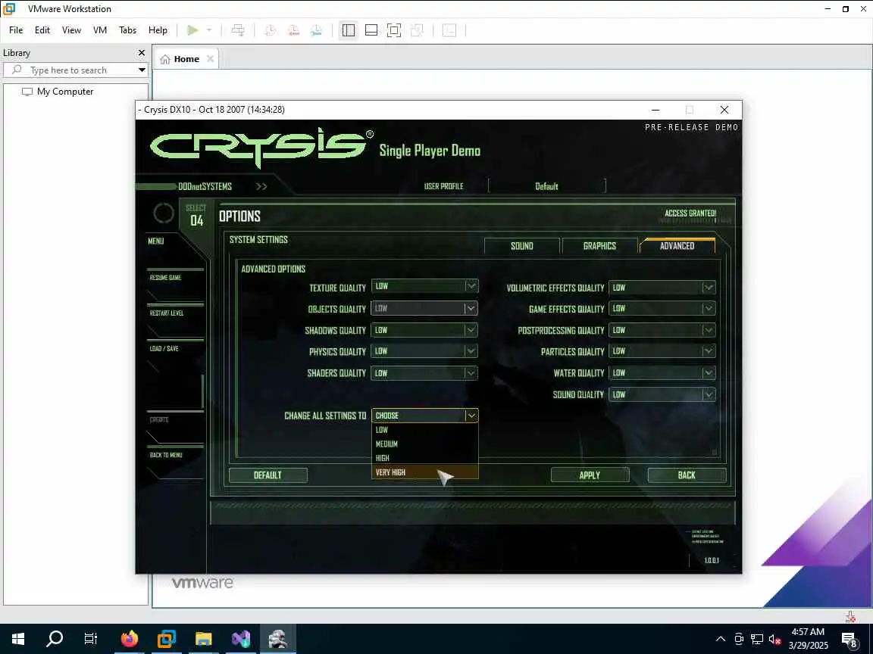Close the Library panel with its X

(x=142, y=53)
